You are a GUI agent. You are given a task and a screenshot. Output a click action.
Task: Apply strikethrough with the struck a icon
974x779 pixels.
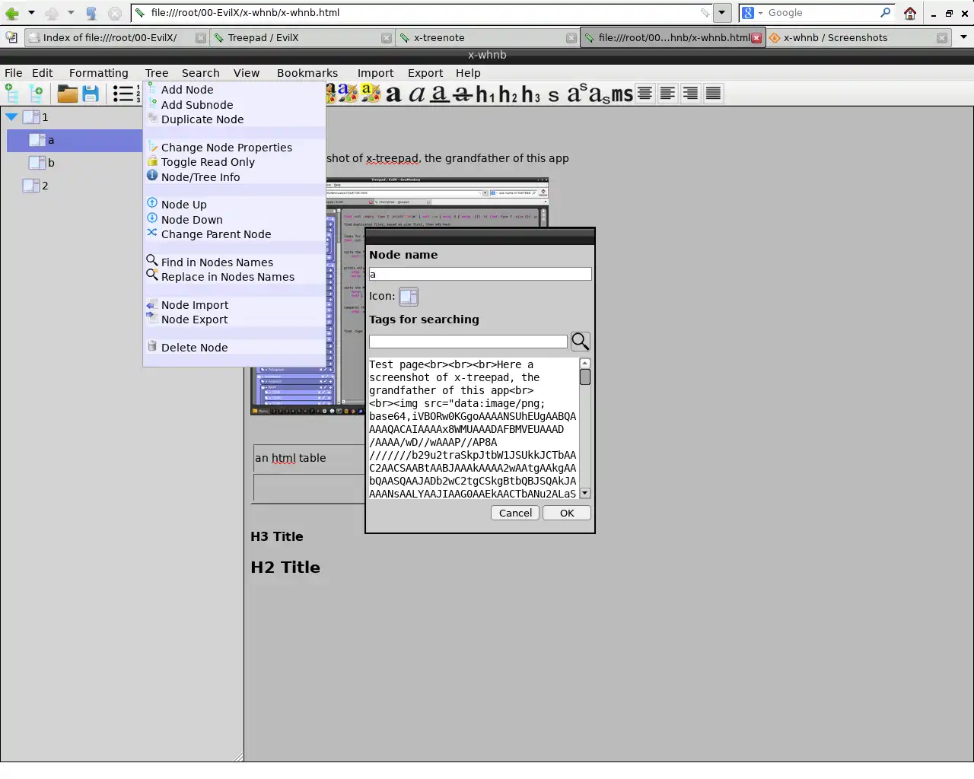[x=463, y=94]
